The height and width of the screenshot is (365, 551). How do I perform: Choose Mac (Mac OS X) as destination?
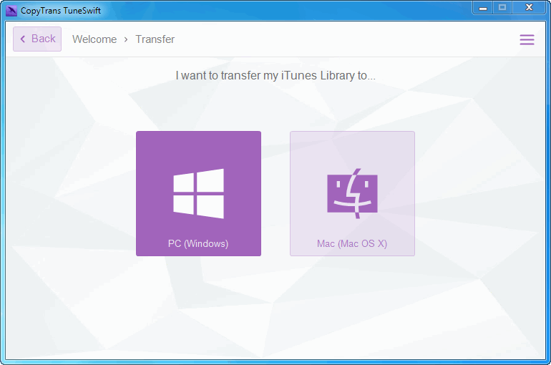point(352,193)
